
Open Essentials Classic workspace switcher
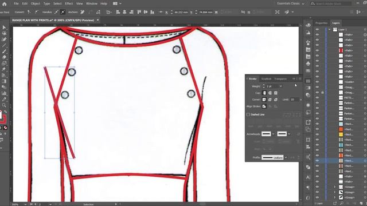coord(291,3)
